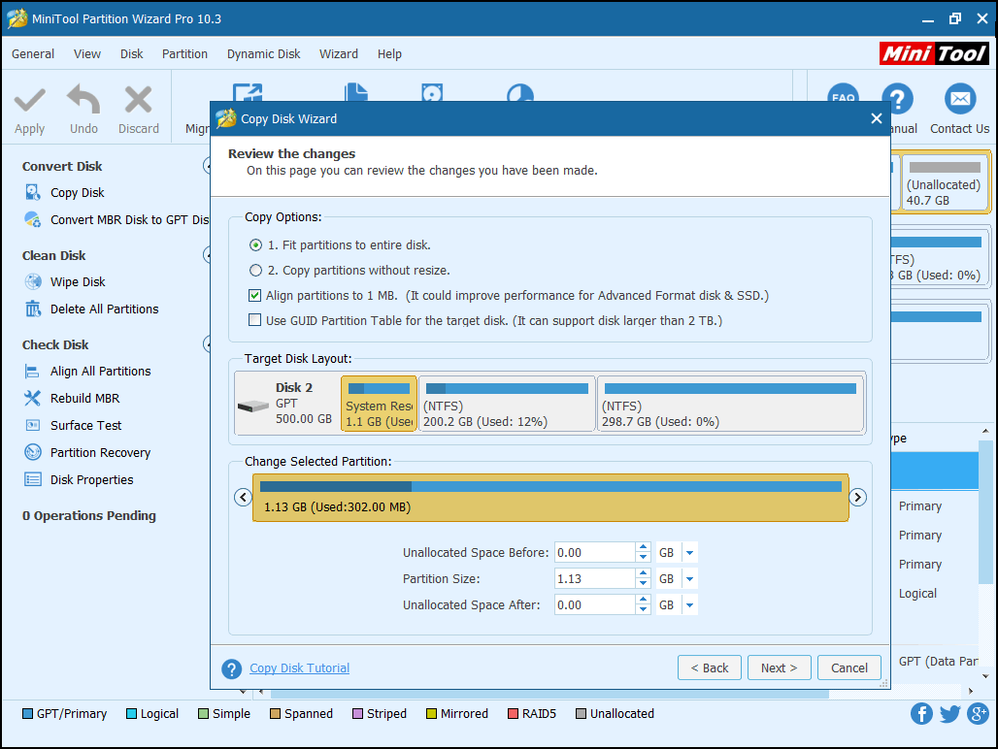The width and height of the screenshot is (998, 749).
Task: Click the selected partition size bar
Action: [x=550, y=497]
